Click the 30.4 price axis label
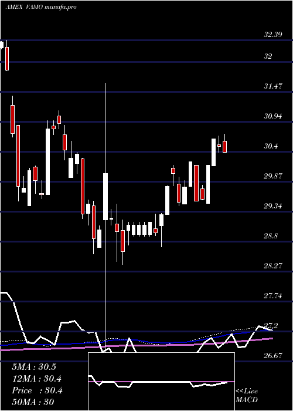 [271, 146]
